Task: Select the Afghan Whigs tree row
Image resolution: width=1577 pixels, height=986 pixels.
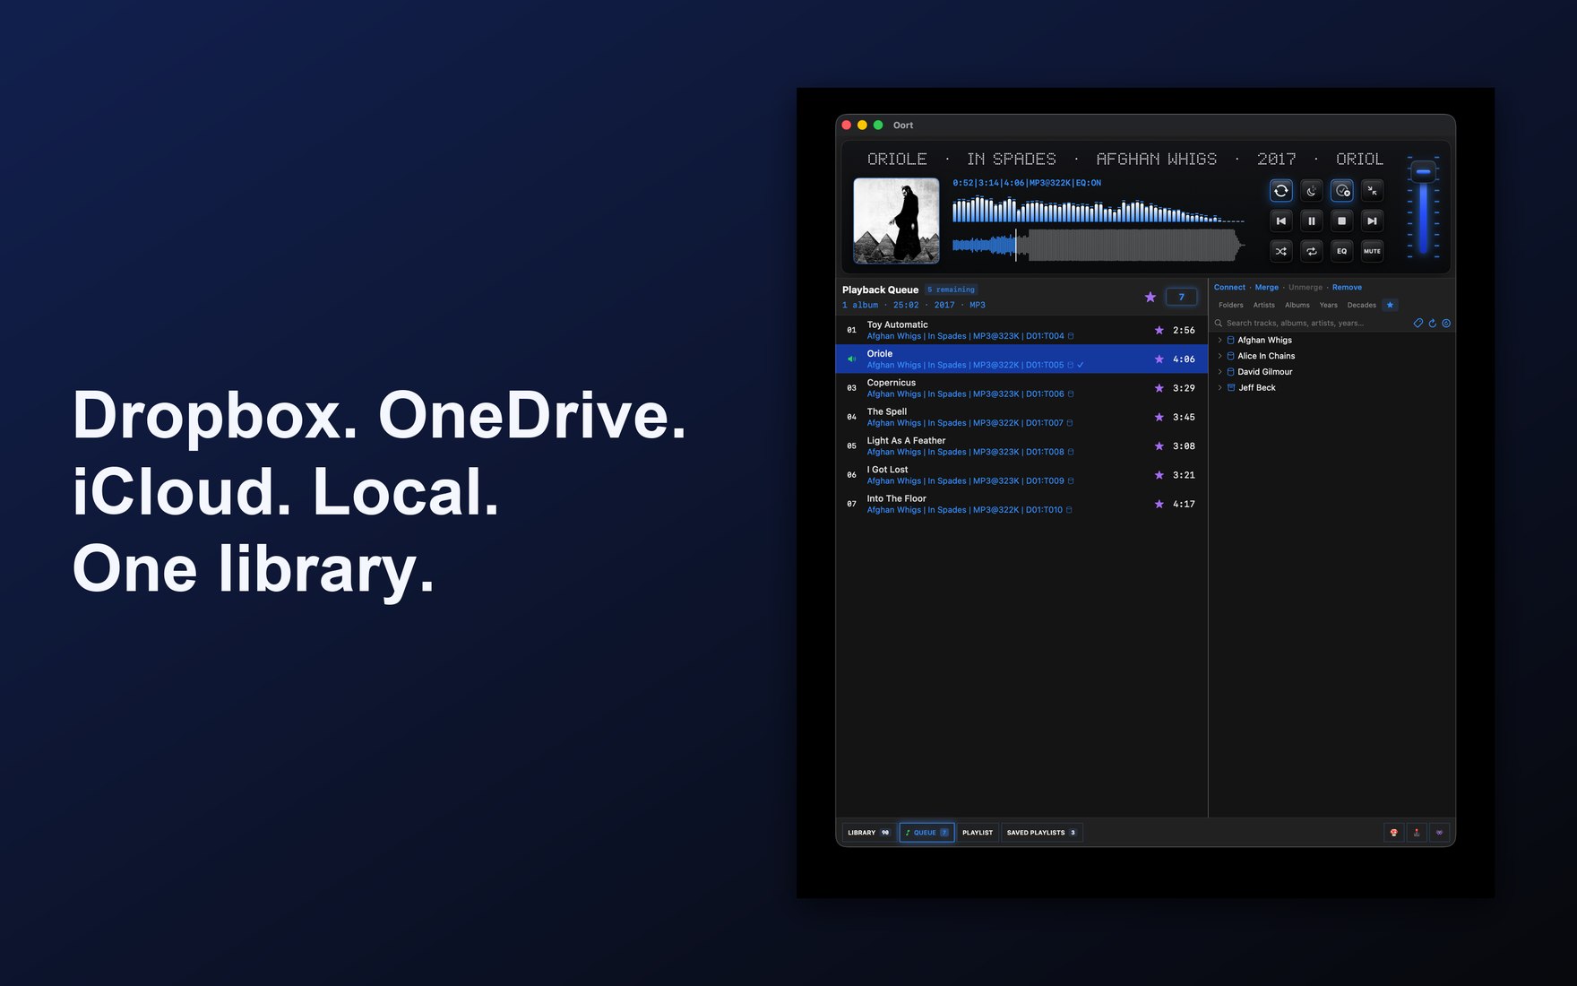Action: [1331, 341]
